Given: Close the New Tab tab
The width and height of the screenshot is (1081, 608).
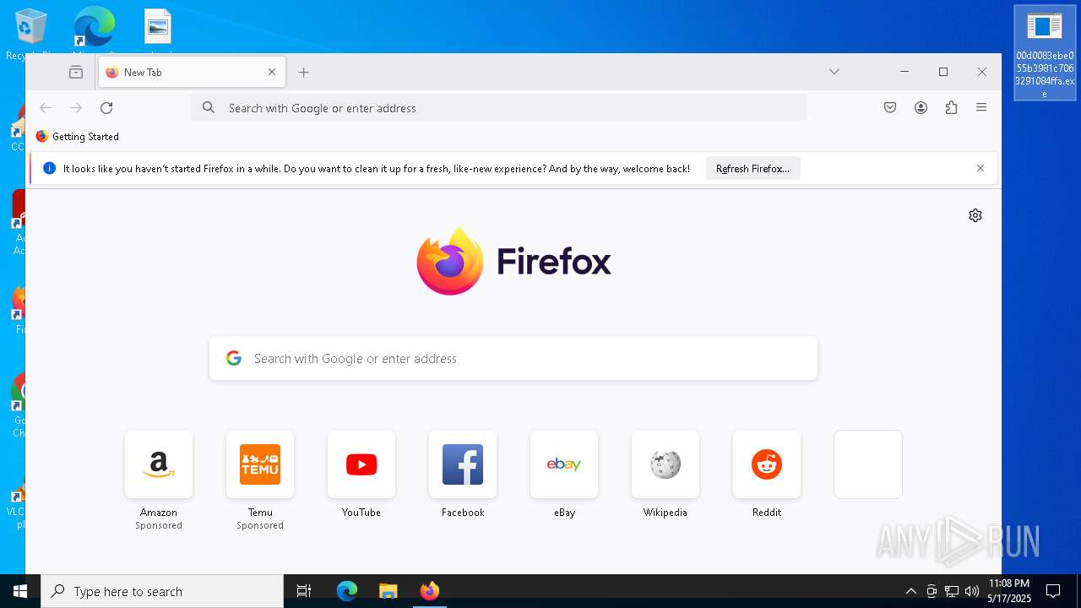Looking at the screenshot, I should click(x=272, y=73).
